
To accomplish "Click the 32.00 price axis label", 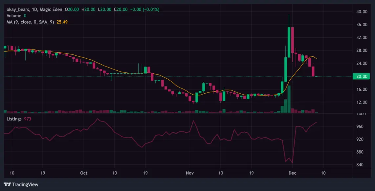I will point(361,37).
